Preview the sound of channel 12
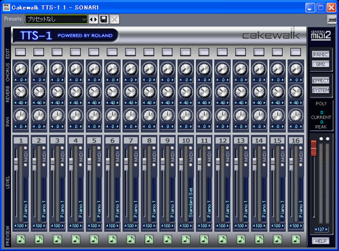The width and height of the screenshot is (339, 251). pos(222,239)
